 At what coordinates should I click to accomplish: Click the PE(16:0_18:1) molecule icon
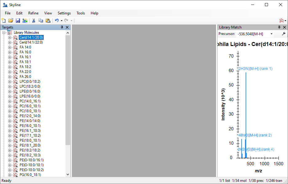tap(16, 126)
